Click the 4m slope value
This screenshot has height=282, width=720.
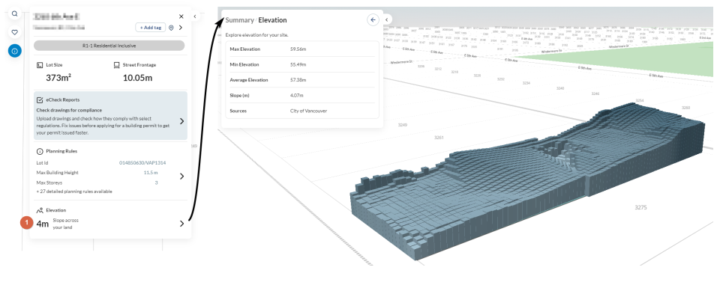[x=43, y=224]
